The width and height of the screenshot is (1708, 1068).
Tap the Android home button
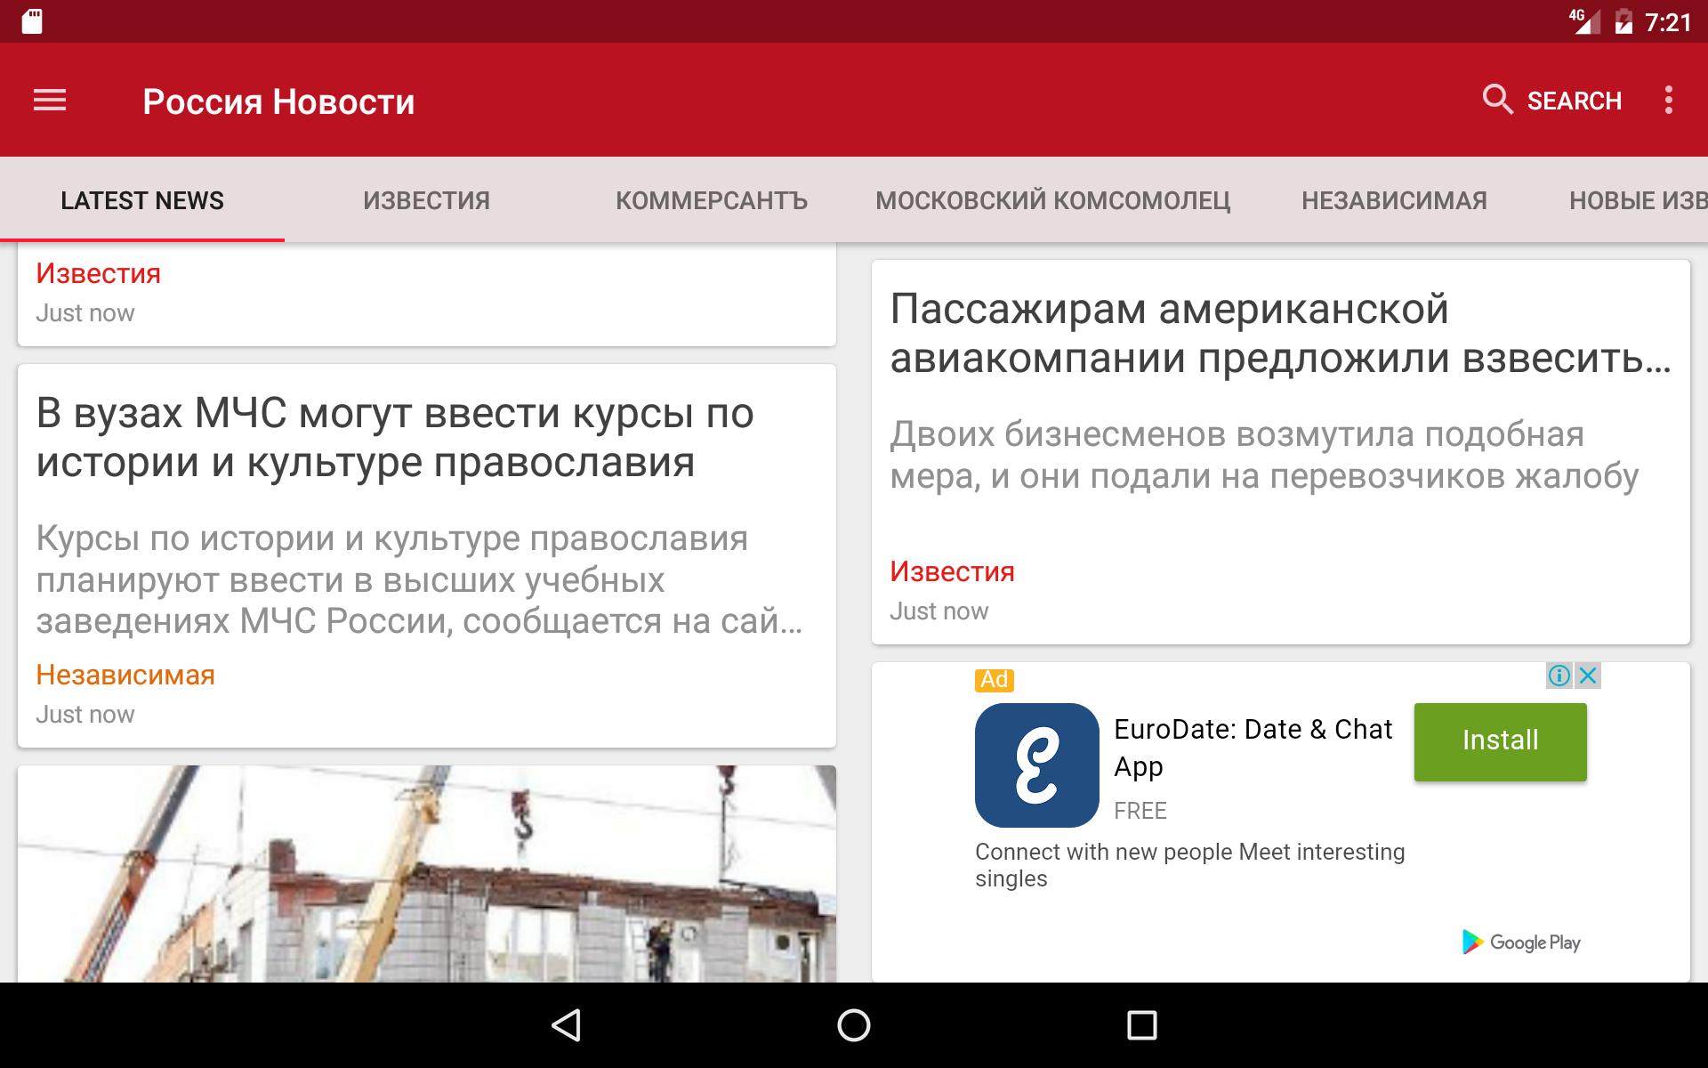854,1025
